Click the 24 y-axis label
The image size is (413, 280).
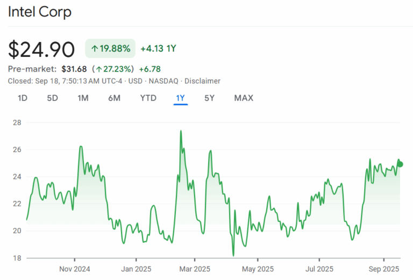pyautogui.click(x=17, y=177)
